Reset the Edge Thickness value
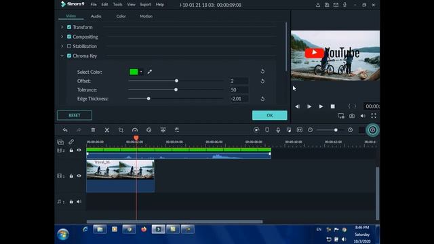 click(x=262, y=99)
